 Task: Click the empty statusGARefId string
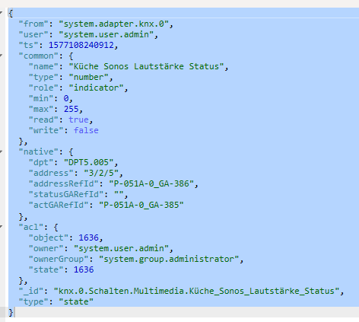coord(119,194)
